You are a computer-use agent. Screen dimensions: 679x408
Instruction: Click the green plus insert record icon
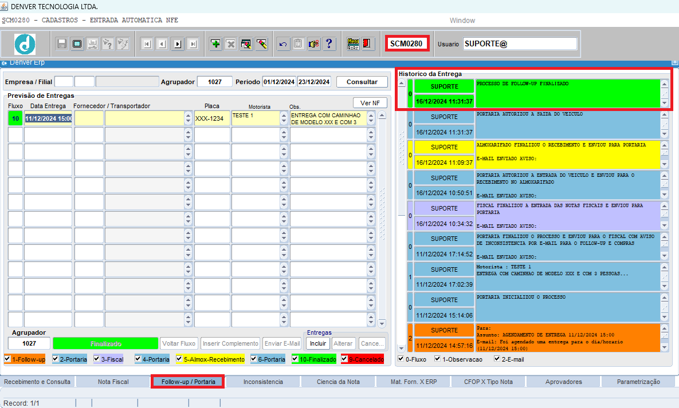(215, 43)
